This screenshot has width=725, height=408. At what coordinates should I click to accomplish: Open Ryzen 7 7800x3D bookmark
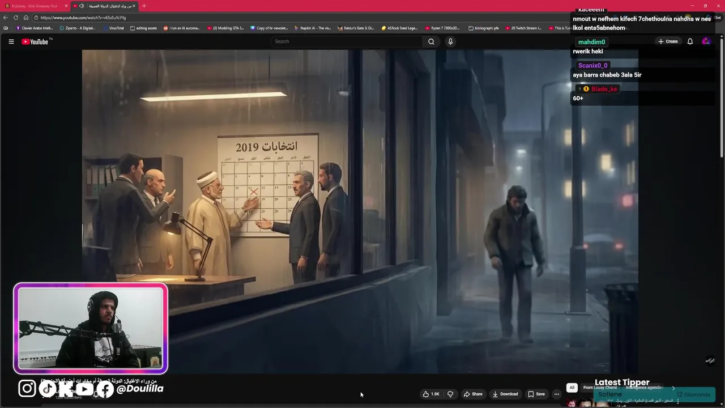(443, 28)
